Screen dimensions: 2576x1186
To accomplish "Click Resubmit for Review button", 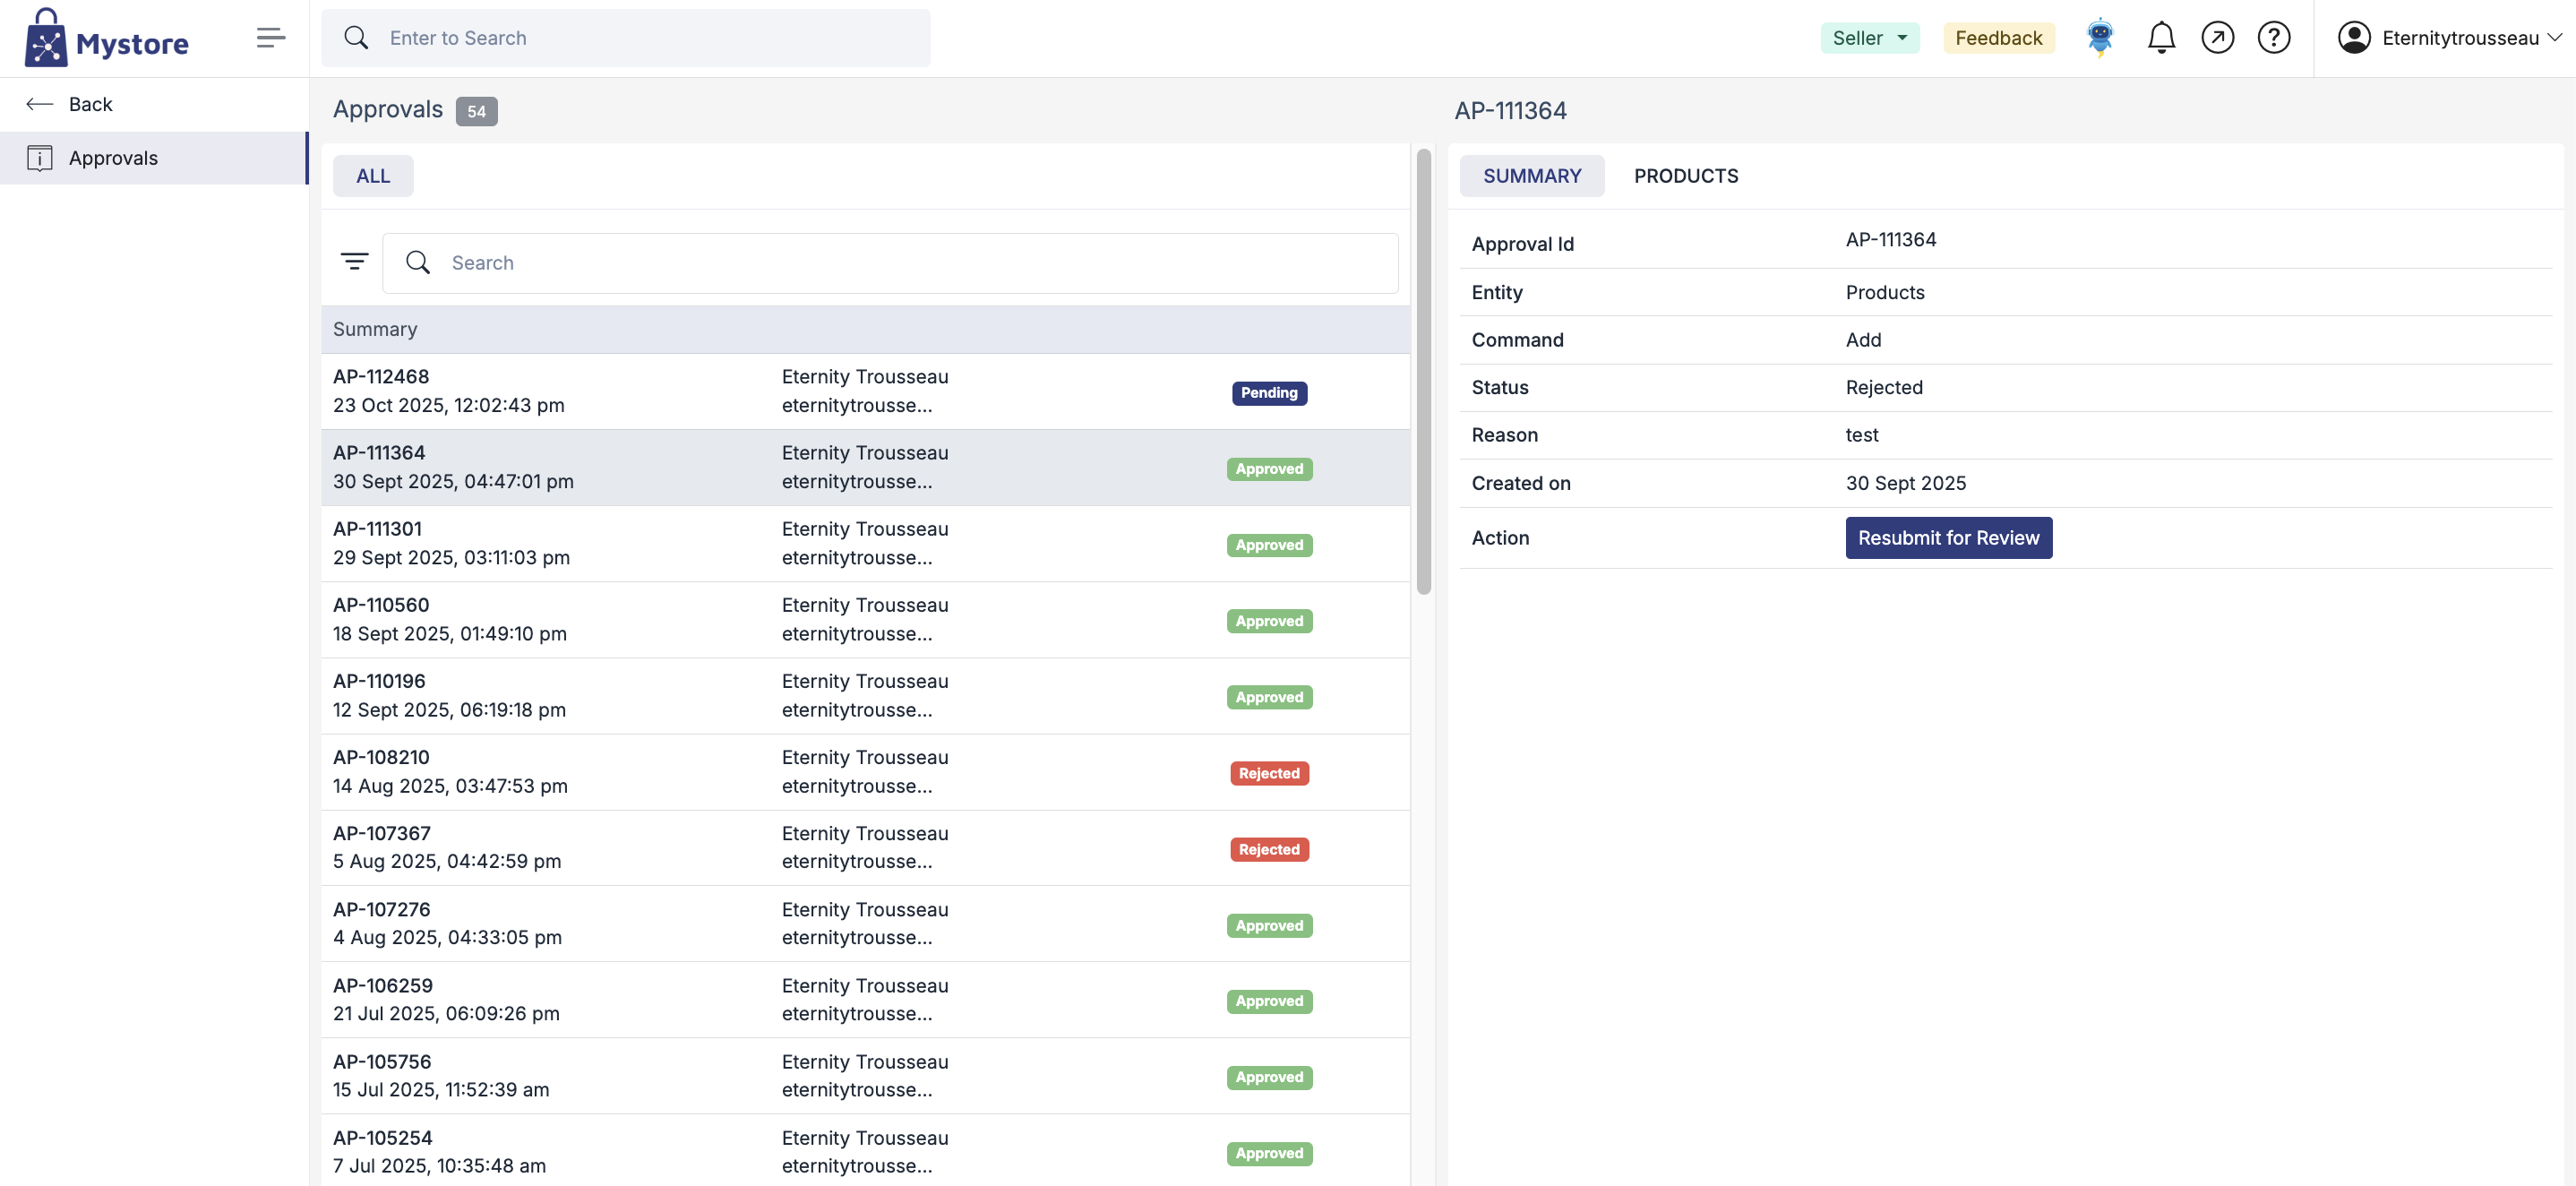I will click(1948, 538).
